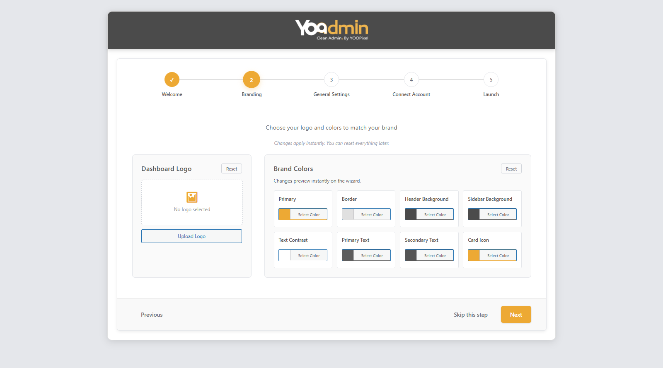Click the Launch step label
663x368 pixels.
[x=491, y=94]
